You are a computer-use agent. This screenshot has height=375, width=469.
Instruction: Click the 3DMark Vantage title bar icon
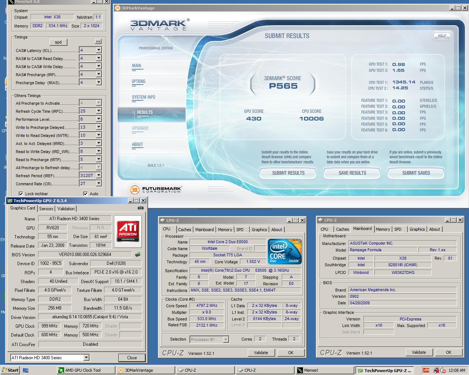[118, 8]
